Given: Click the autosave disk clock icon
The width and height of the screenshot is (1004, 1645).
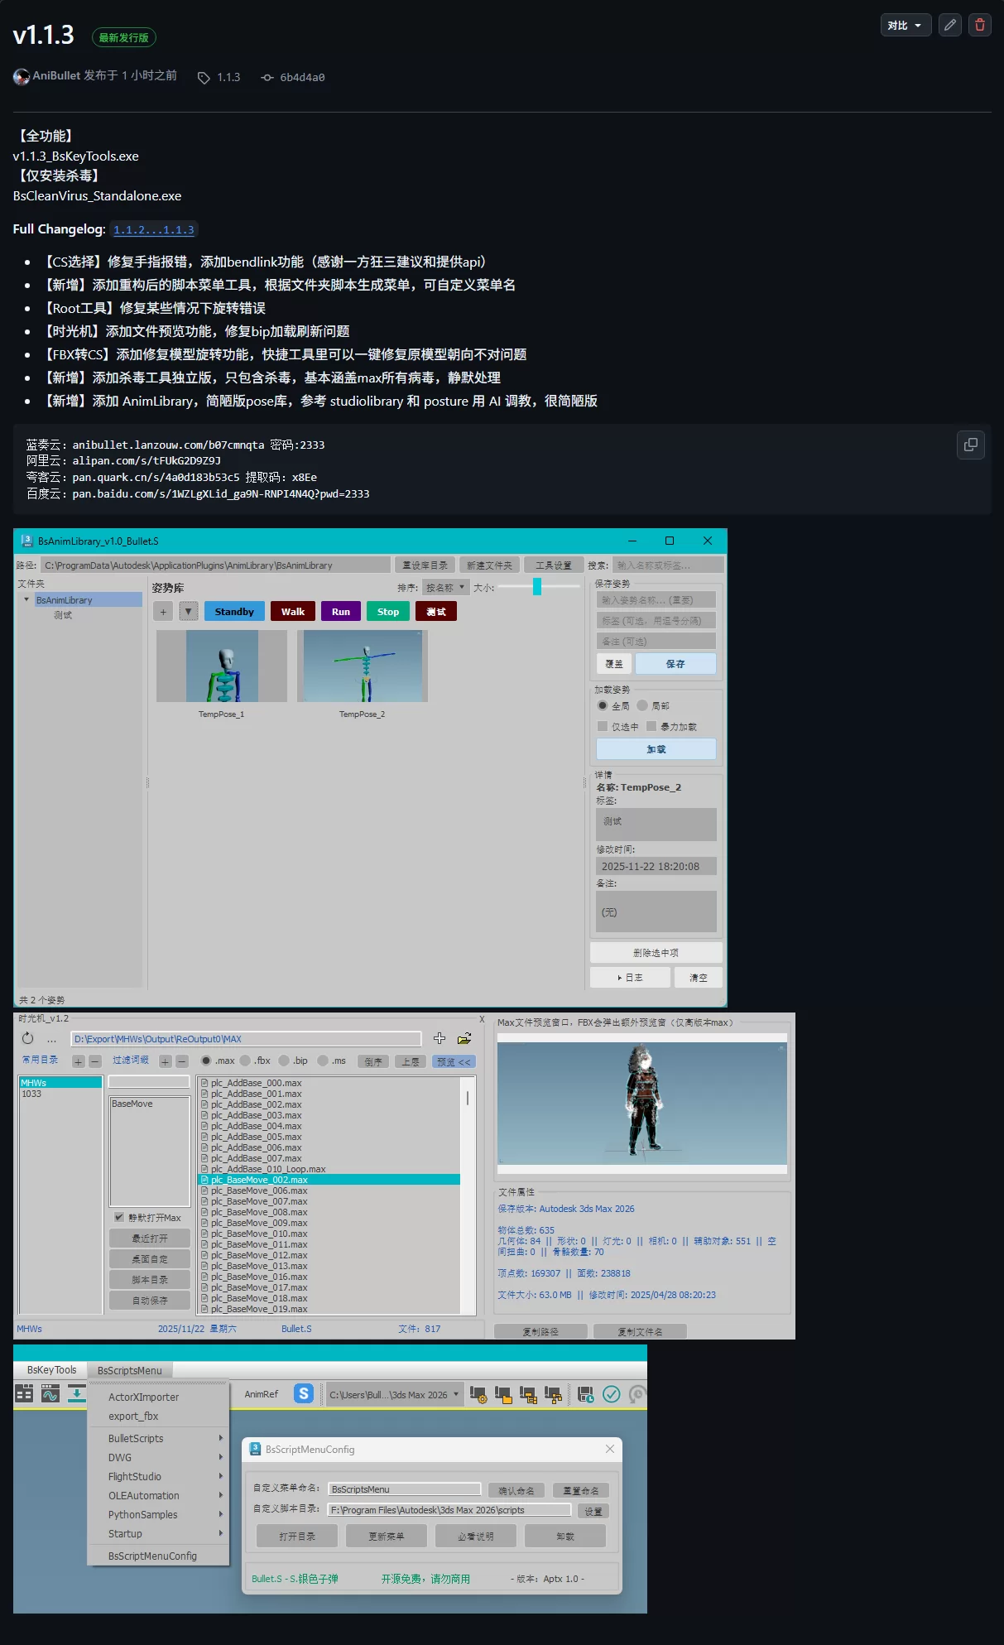Looking at the screenshot, I should coord(586,1394).
